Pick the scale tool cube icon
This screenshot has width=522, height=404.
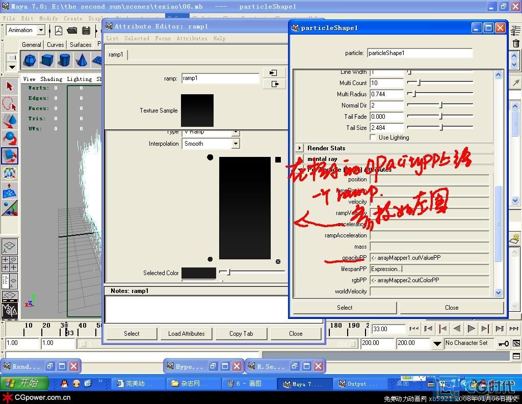pyautogui.click(x=9, y=156)
